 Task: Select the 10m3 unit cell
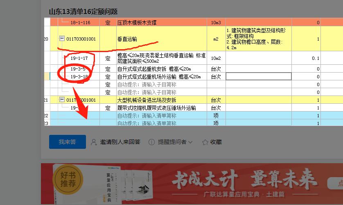(216, 22)
